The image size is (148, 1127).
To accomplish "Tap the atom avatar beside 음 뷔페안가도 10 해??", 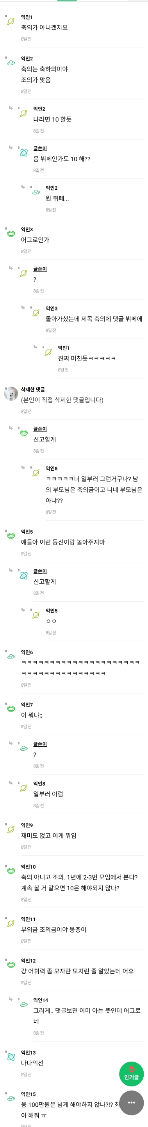I will coord(23,153).
